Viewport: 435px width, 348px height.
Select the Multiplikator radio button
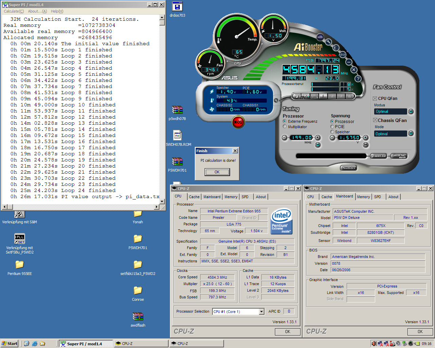coord(285,127)
